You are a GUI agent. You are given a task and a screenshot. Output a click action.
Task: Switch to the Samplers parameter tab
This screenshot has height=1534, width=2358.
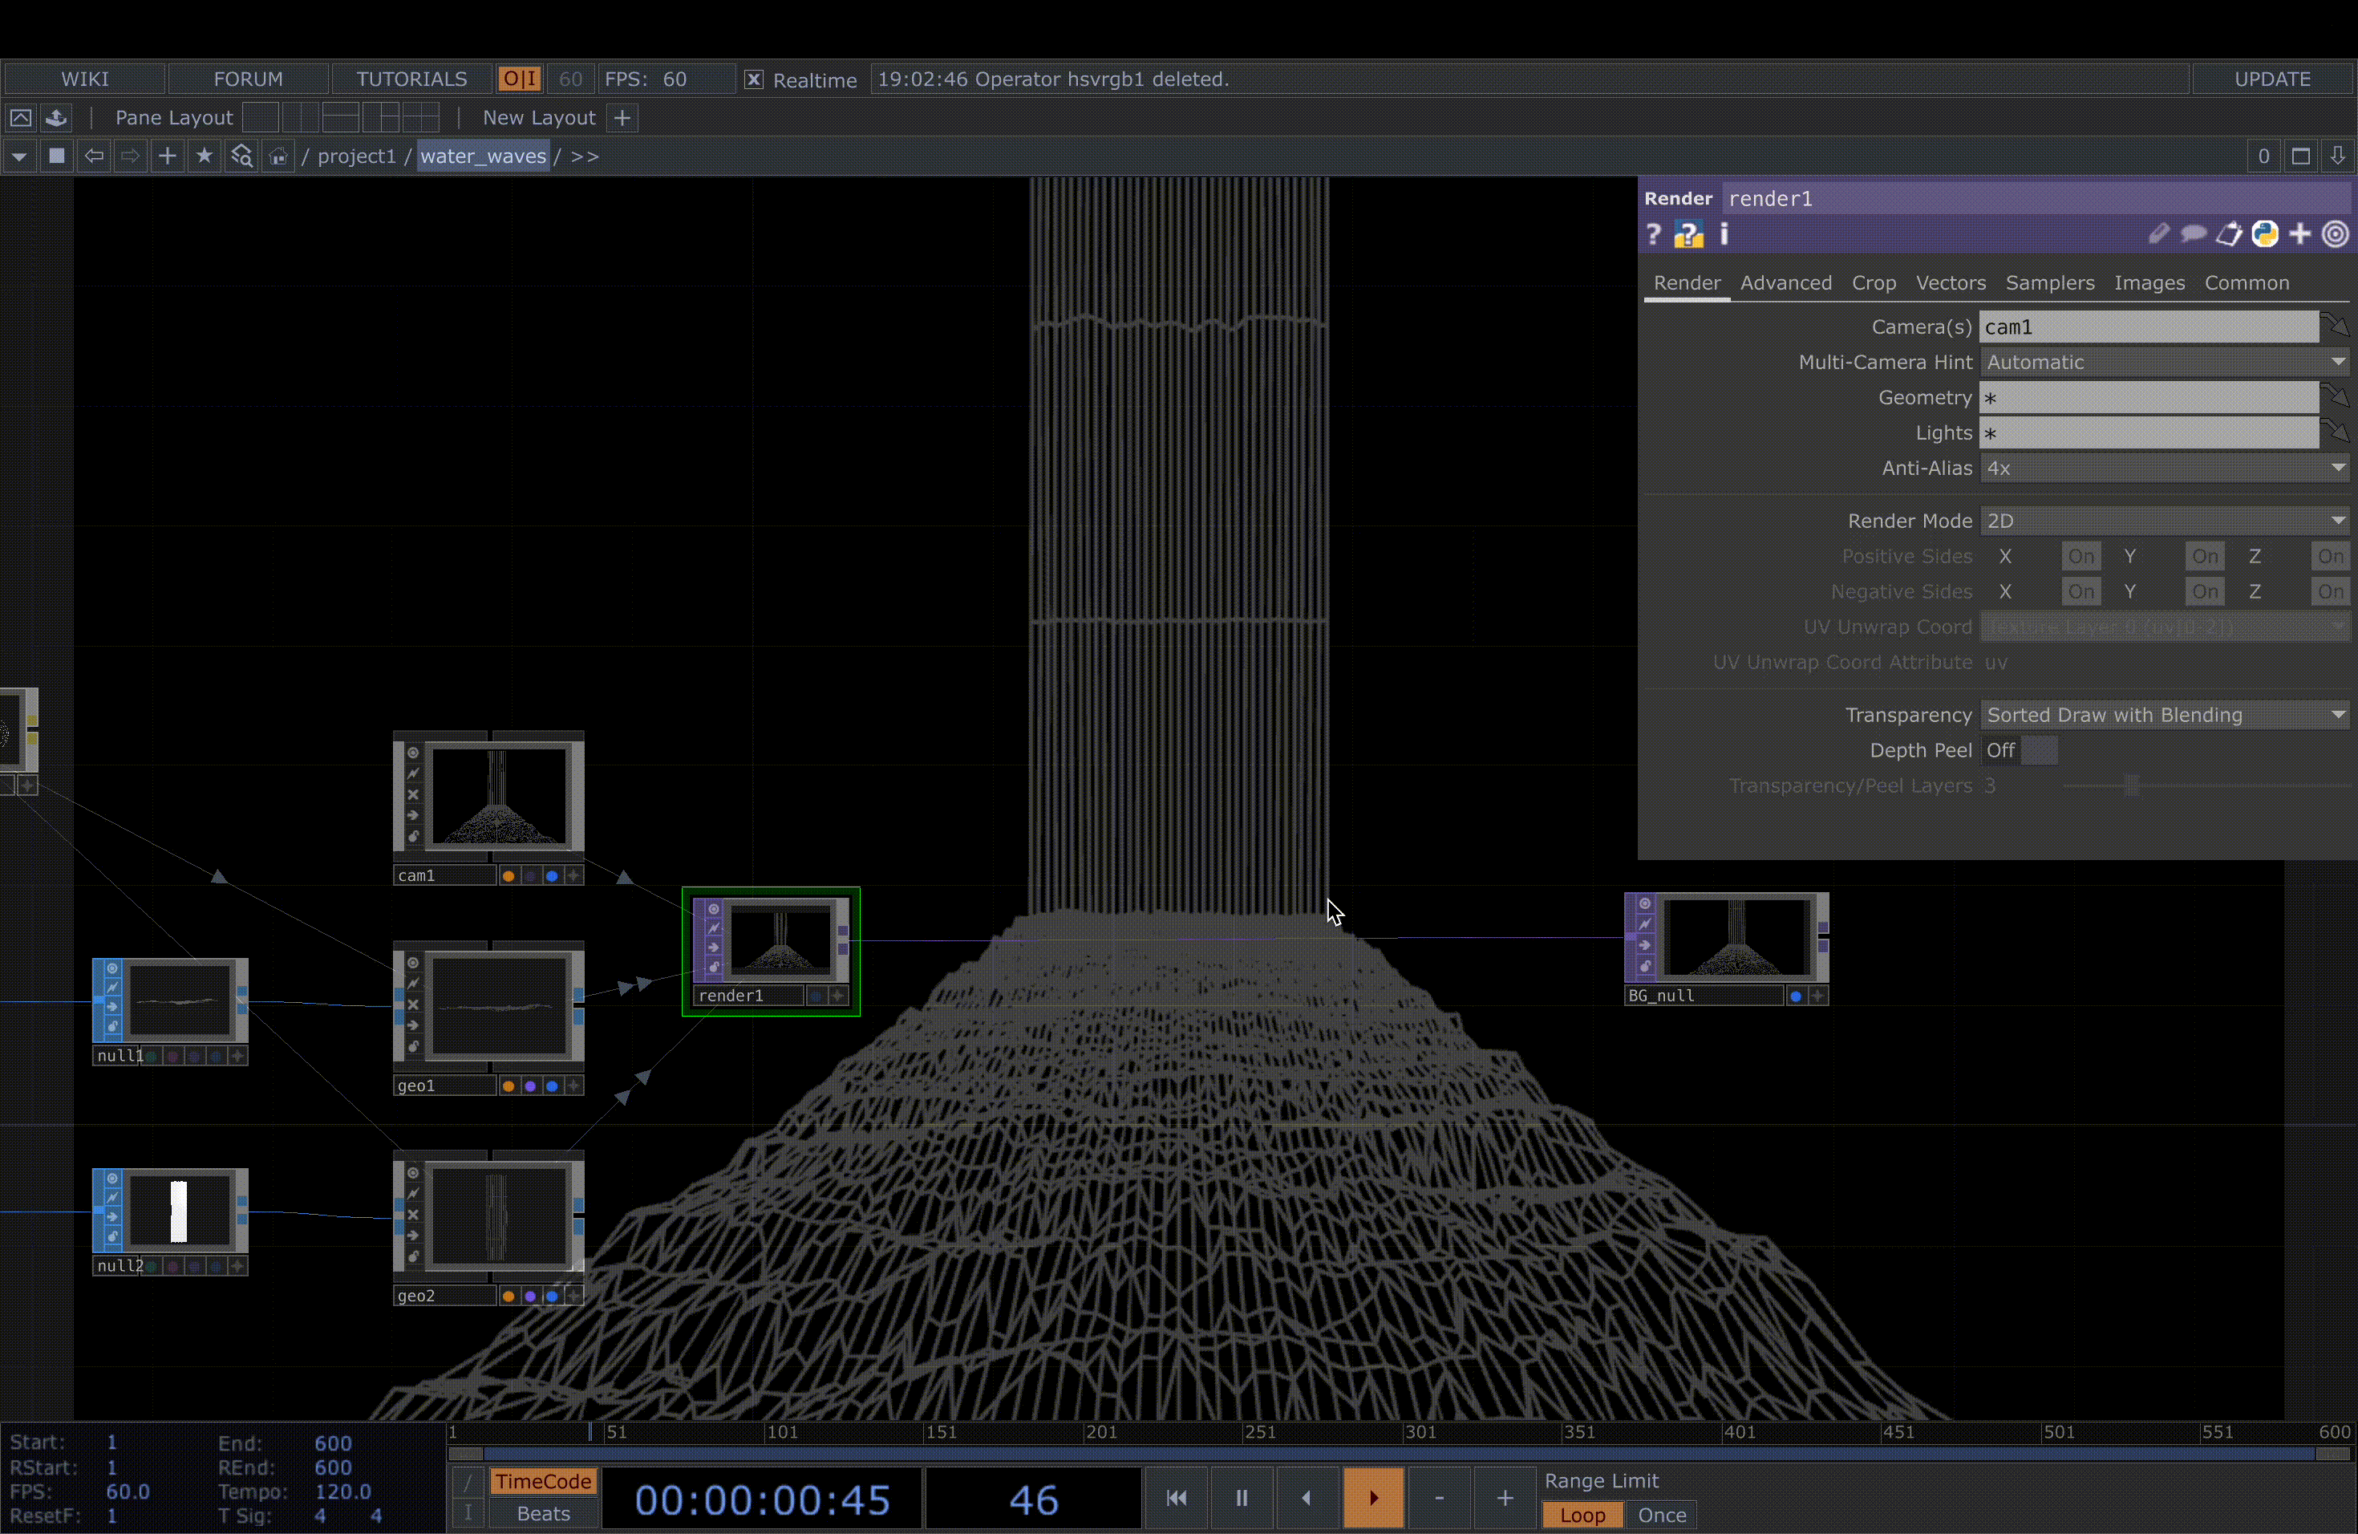[2049, 282]
